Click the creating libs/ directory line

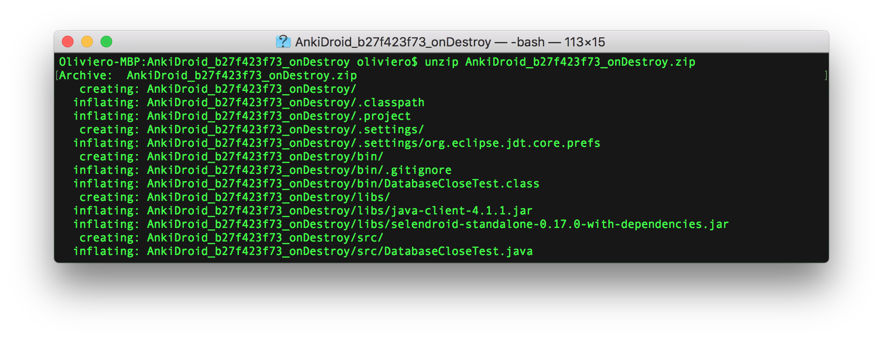click(x=235, y=198)
